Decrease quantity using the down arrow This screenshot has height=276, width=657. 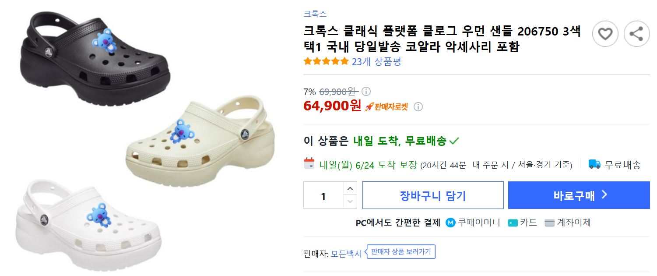(349, 202)
